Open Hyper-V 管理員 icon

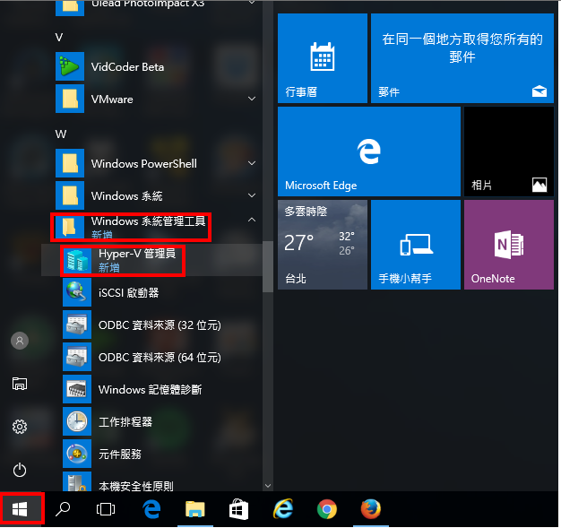pyautogui.click(x=77, y=260)
